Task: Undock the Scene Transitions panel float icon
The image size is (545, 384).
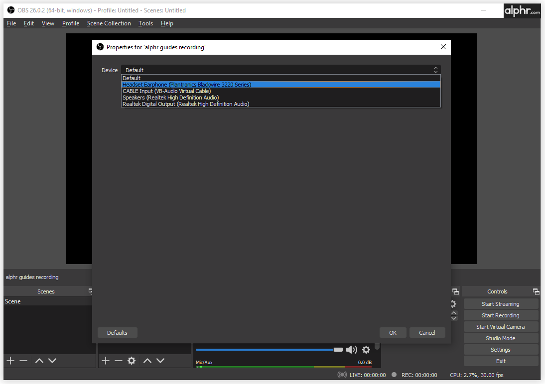Action: point(455,291)
